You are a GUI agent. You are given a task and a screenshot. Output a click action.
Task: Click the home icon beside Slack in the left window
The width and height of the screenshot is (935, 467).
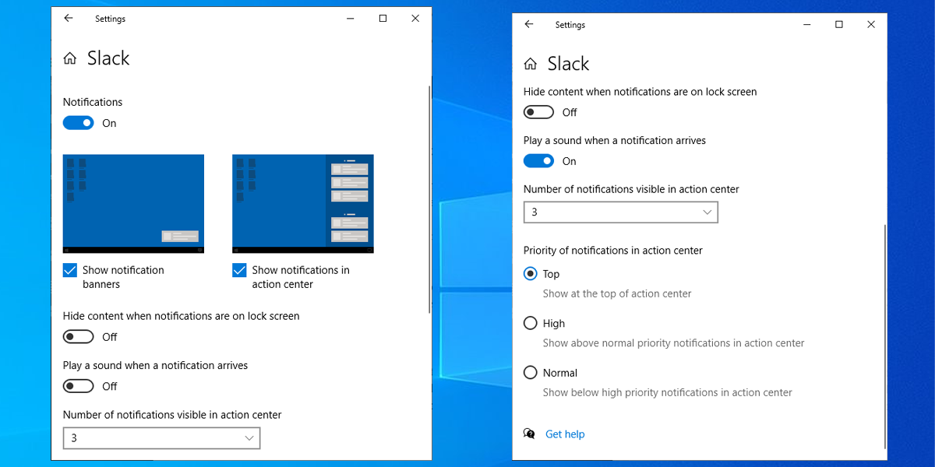[x=70, y=58]
